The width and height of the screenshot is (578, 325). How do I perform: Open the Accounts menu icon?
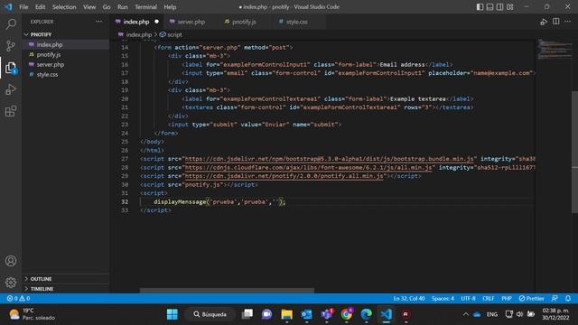coord(11,261)
